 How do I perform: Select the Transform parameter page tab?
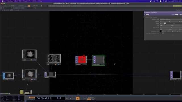click(x=147, y=17)
